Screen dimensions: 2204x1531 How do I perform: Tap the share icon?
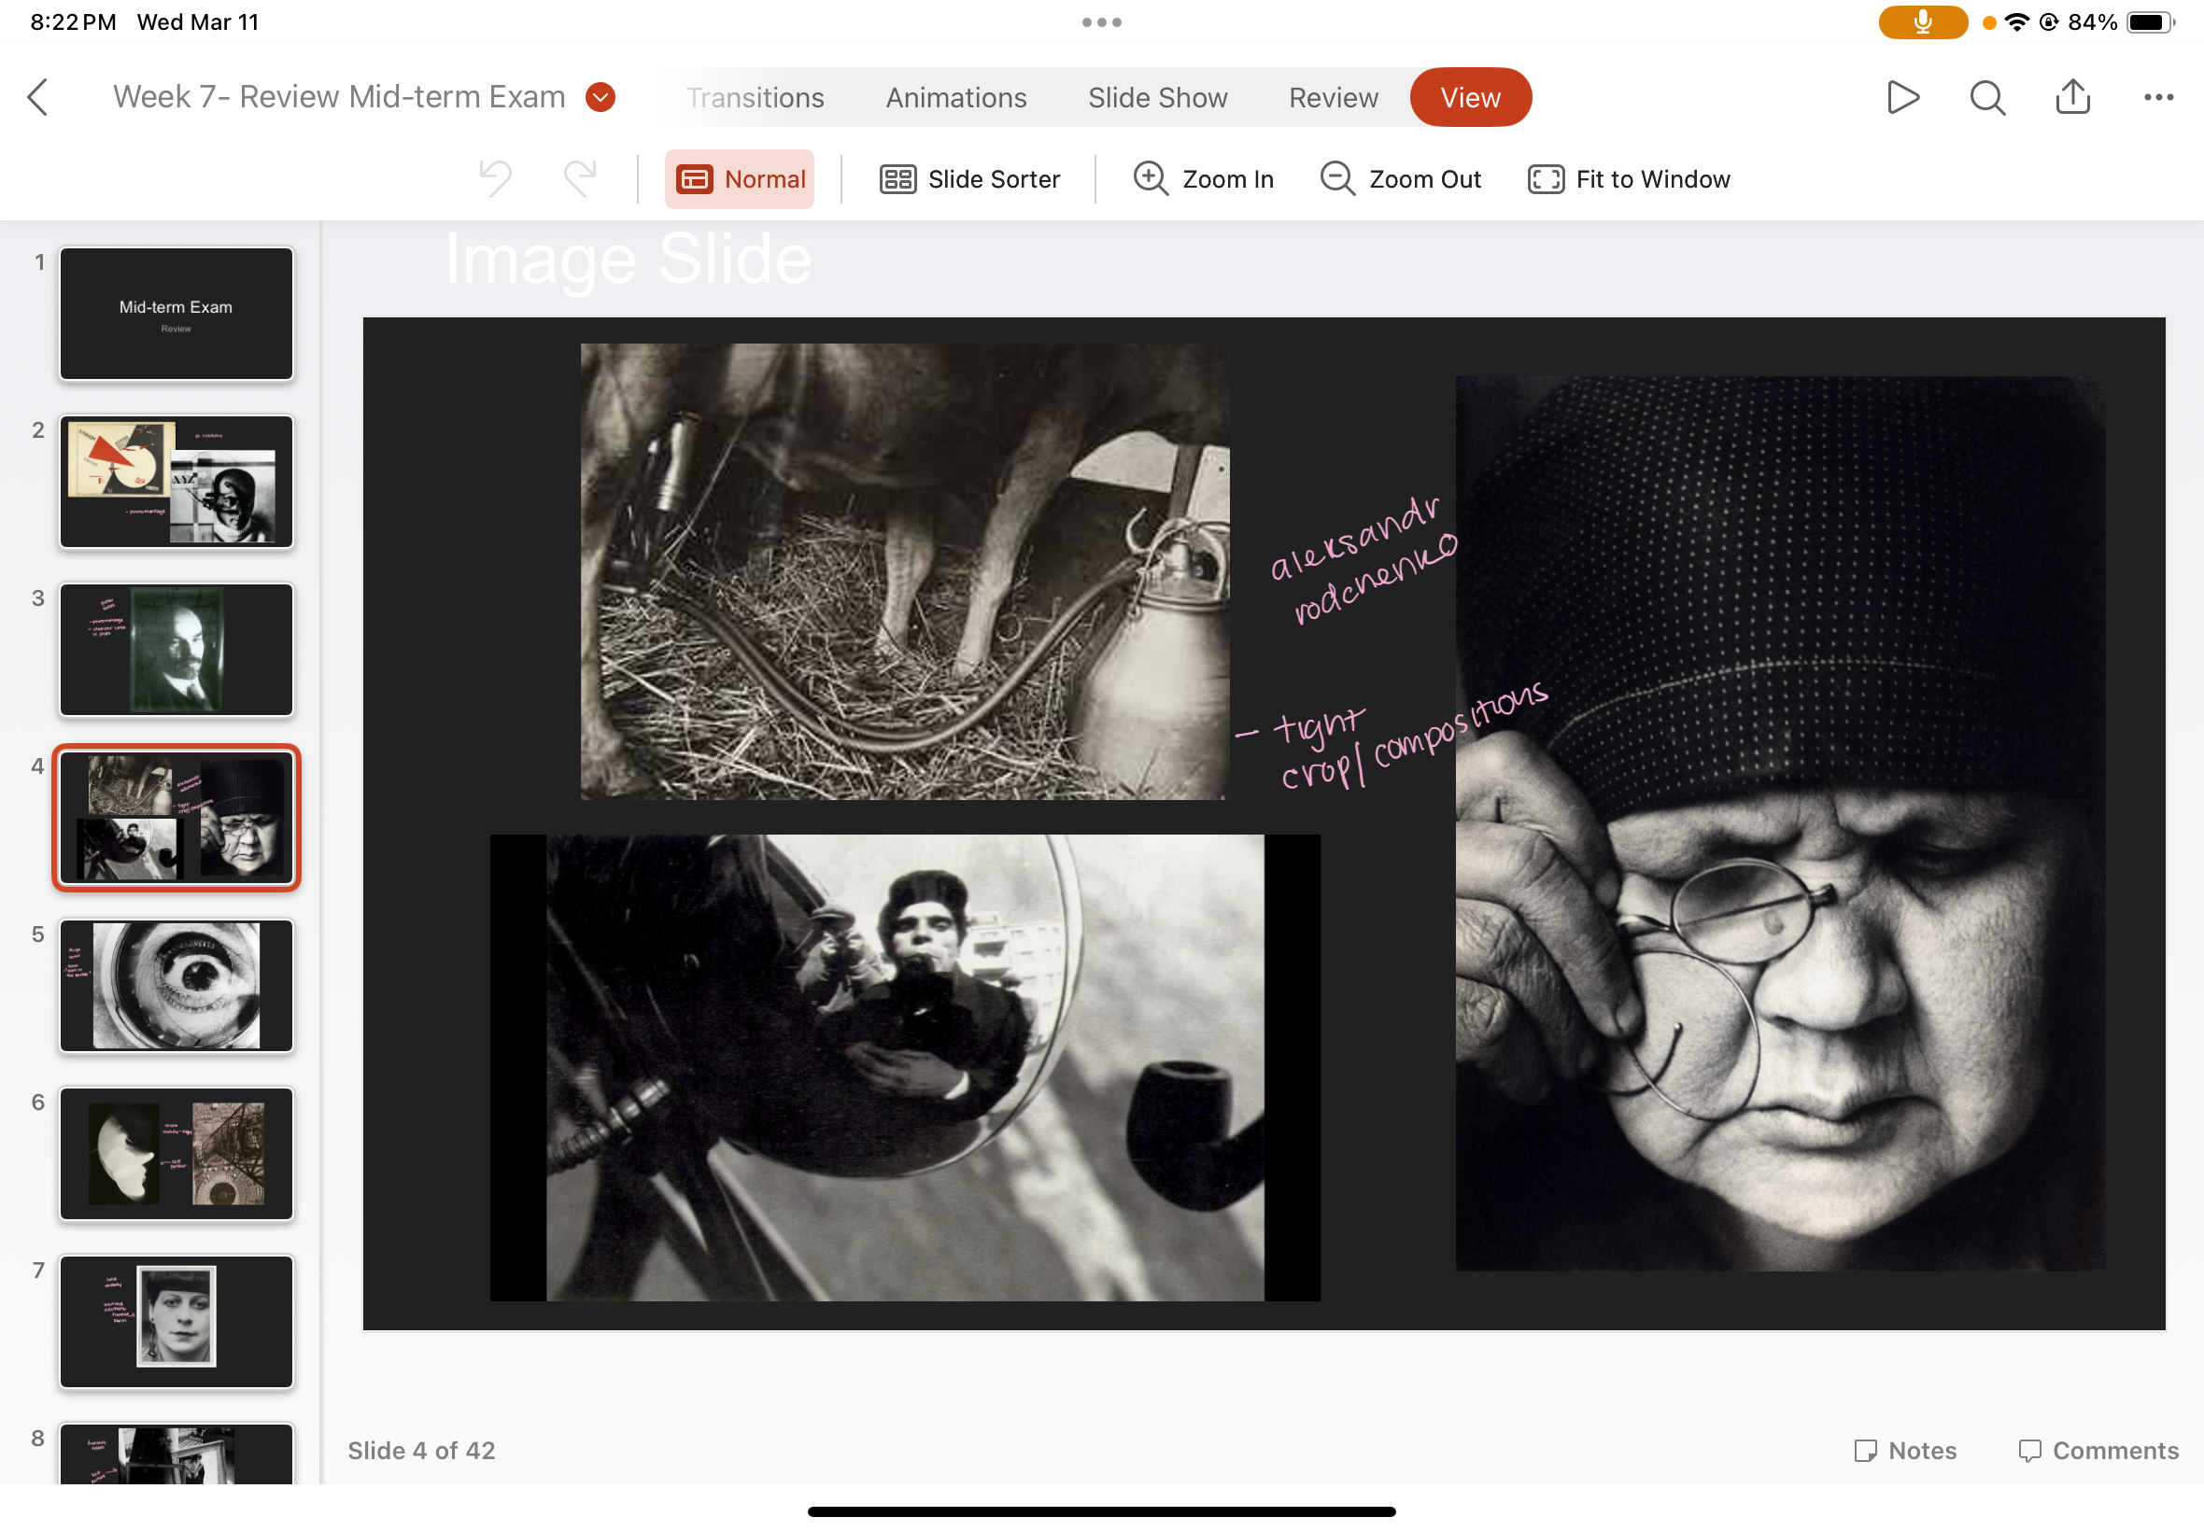[2072, 97]
